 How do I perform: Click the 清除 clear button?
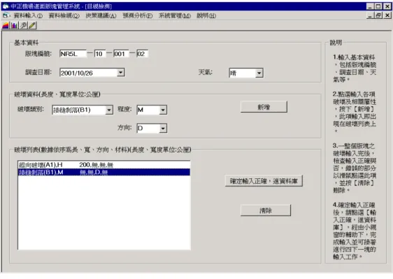[x=266, y=210]
